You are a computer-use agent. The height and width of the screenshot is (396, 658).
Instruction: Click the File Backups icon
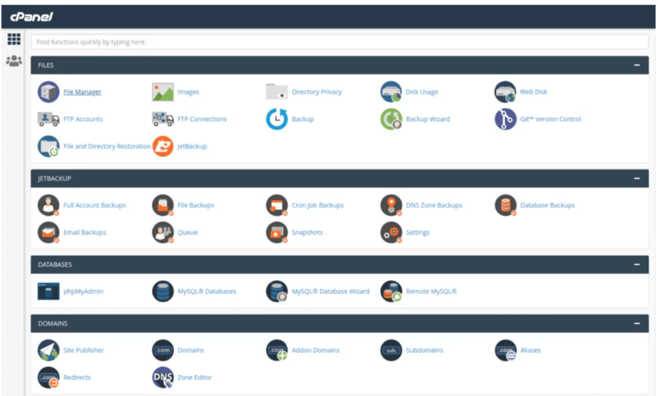tap(163, 205)
